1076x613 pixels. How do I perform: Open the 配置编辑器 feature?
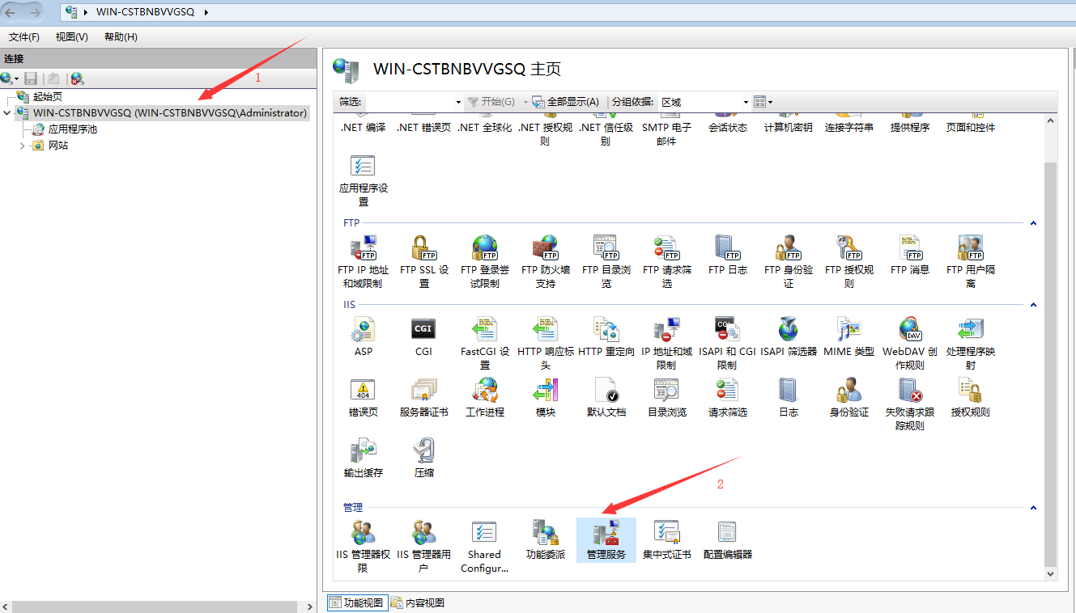[726, 540]
